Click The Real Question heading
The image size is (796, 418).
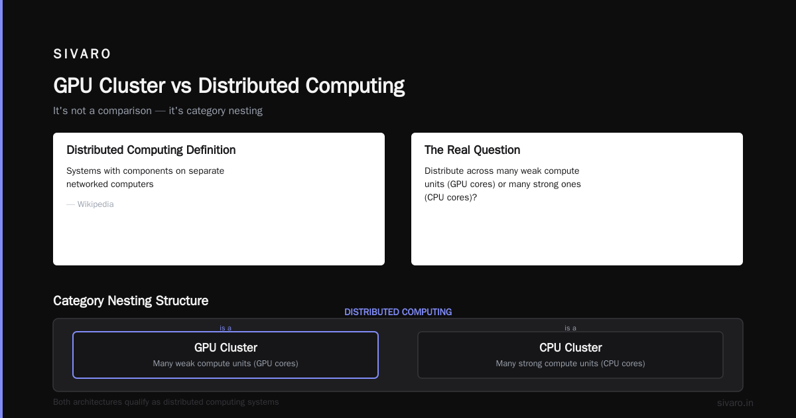point(472,150)
